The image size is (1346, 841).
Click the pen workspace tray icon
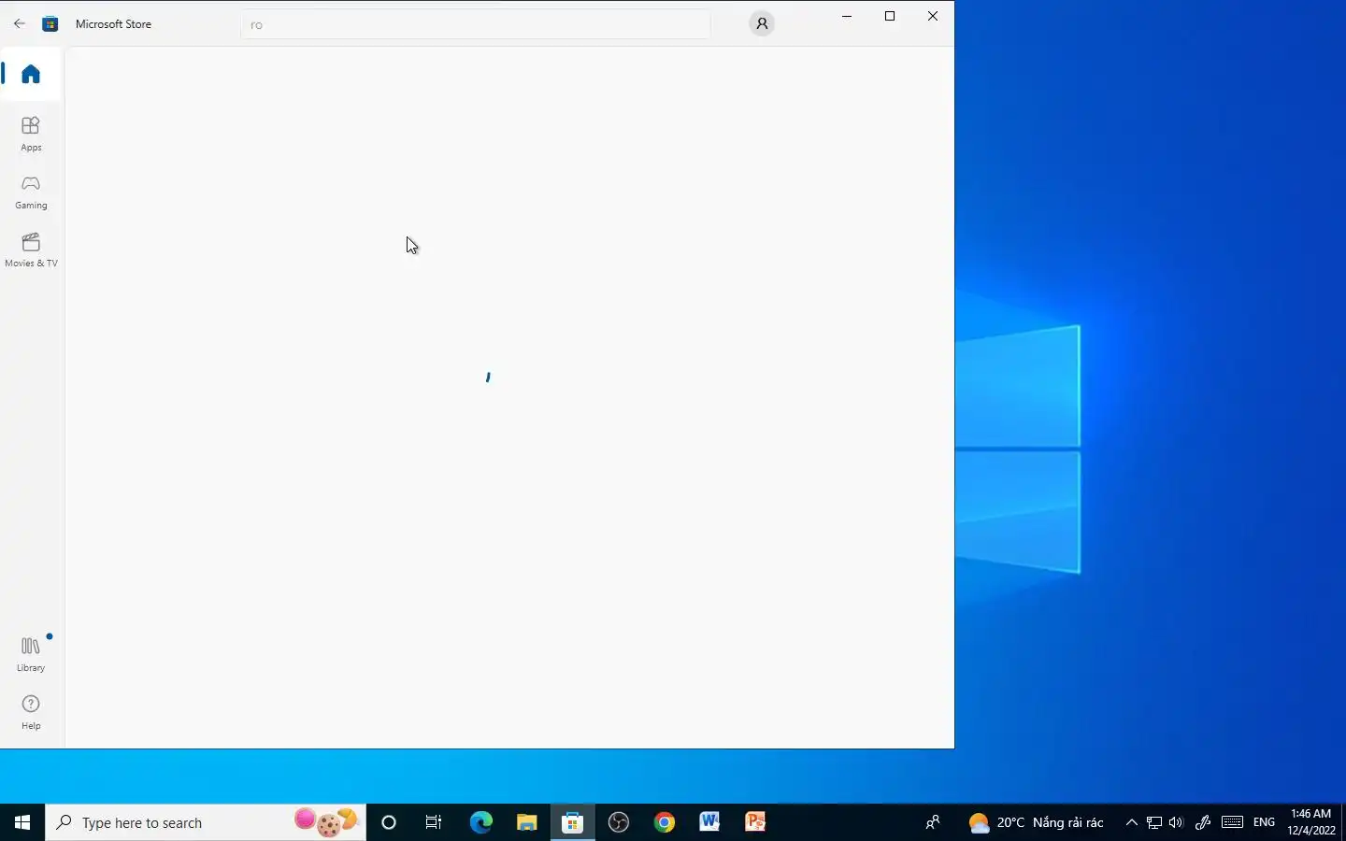pos(1203,822)
